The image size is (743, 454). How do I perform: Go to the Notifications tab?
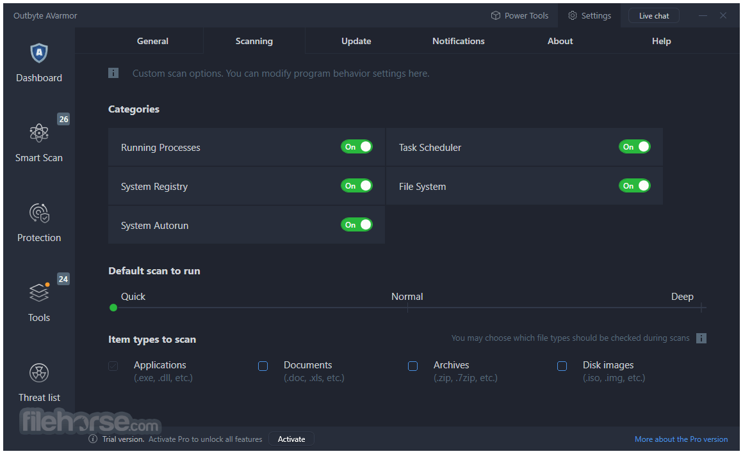pos(458,41)
